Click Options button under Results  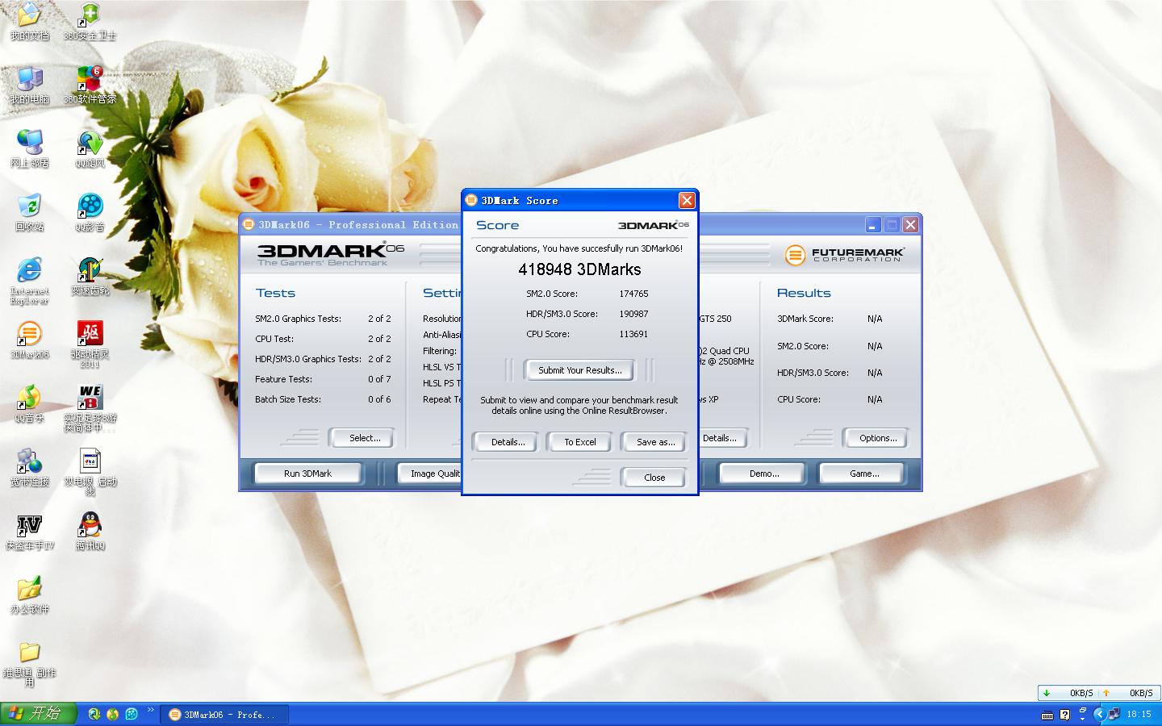tap(877, 438)
